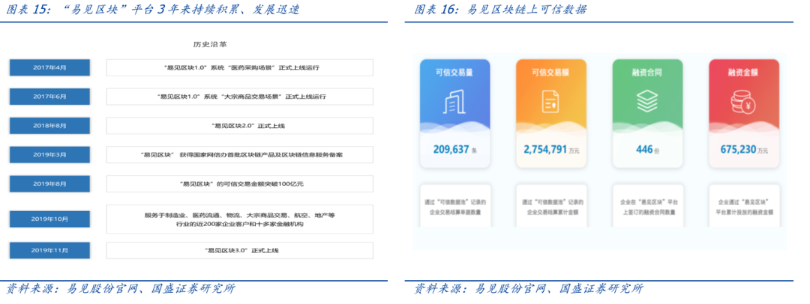Viewport: 810px width, 304px height.
Task: Select the 2019年11月 date button
Action: 49,250
